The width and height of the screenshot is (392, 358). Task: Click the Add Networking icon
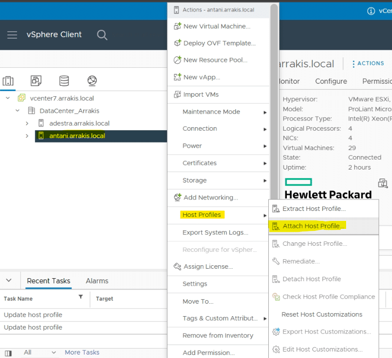coord(177,197)
